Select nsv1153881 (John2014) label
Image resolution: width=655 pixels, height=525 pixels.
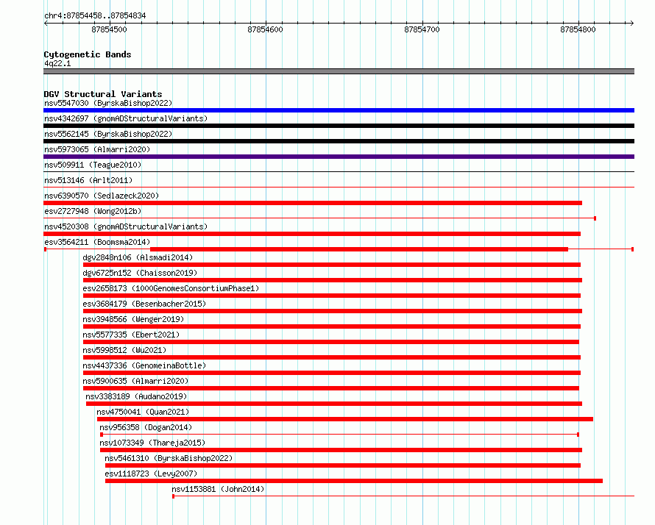[x=218, y=489]
